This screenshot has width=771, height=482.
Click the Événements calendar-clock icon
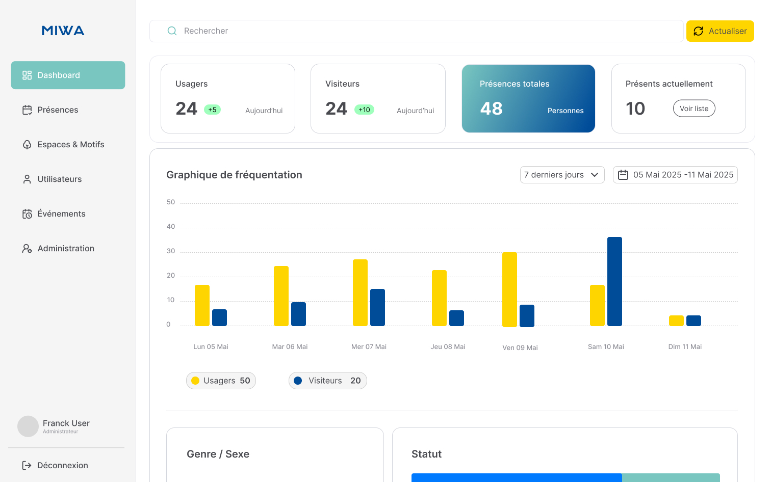pos(27,214)
